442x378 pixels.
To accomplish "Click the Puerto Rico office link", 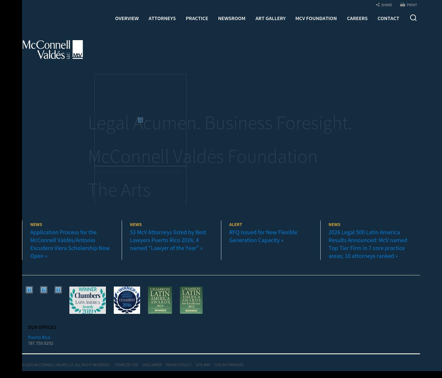I will [39, 337].
